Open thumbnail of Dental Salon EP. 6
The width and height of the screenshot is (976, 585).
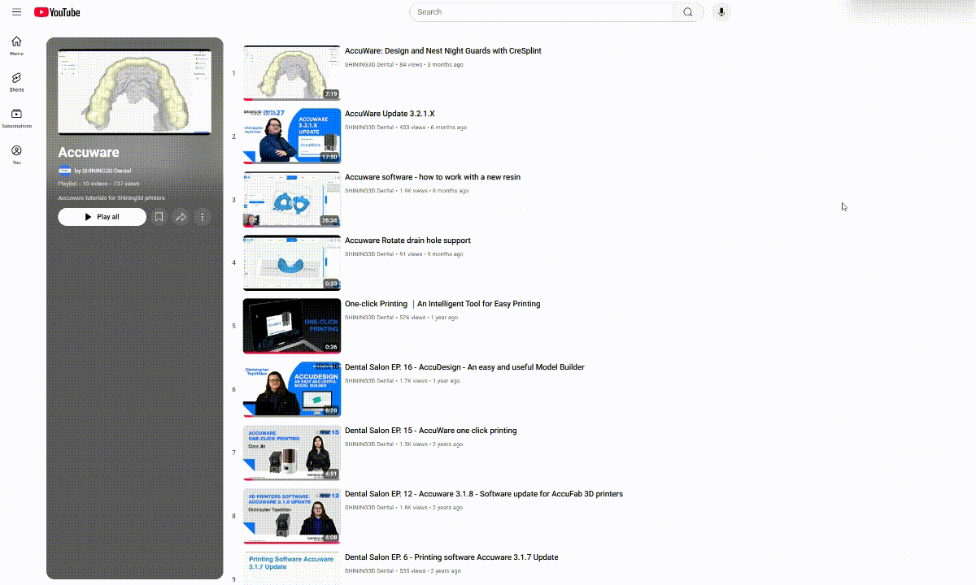pos(292,569)
